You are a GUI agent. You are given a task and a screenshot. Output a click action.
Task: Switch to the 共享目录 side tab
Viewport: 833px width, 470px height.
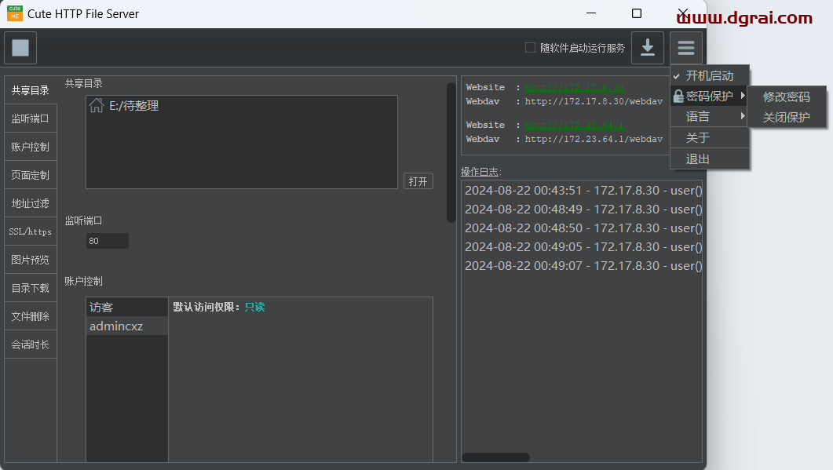coord(31,90)
